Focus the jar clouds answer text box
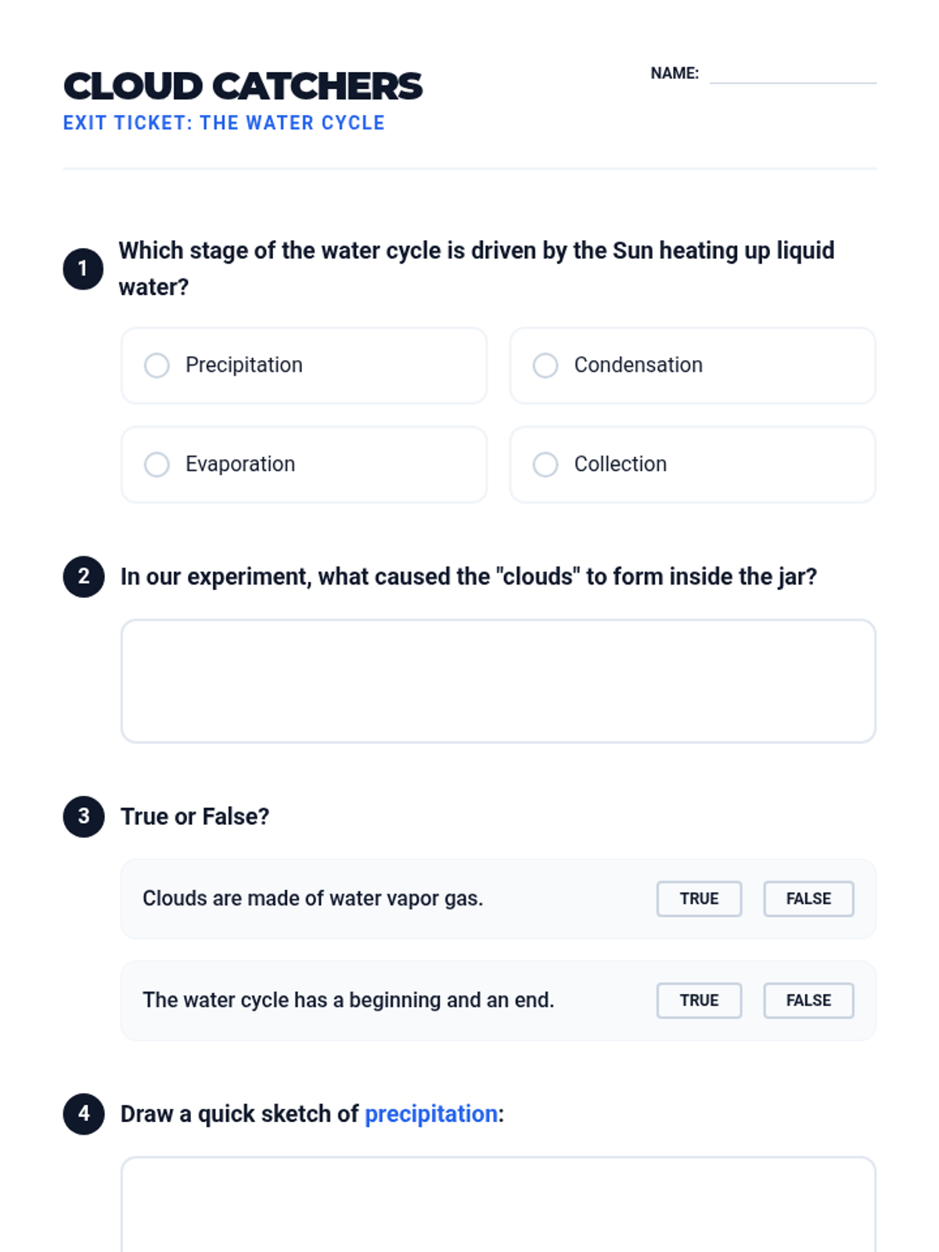This screenshot has height=1252, width=939. [498, 682]
